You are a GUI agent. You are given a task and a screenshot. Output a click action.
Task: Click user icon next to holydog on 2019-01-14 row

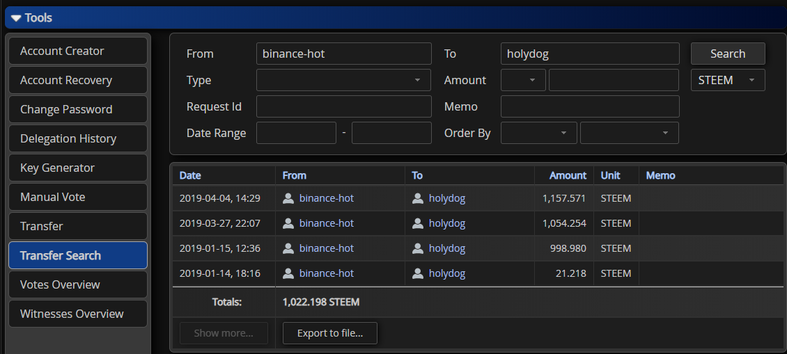coord(418,273)
